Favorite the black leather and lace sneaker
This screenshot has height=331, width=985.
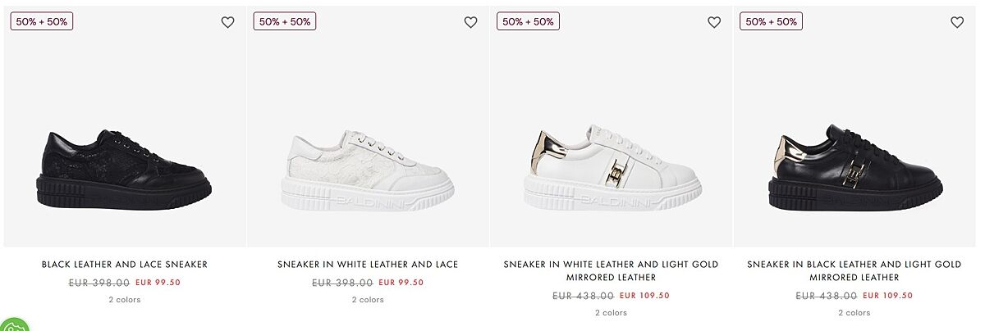coord(227,23)
